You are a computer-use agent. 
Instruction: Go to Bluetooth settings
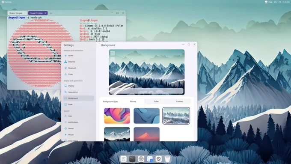(78, 68)
